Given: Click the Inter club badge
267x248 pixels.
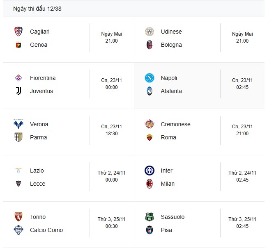Looking at the screenshot, I should pyautogui.click(x=149, y=171).
